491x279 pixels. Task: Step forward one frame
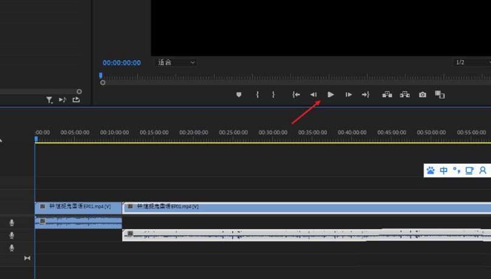click(x=349, y=95)
